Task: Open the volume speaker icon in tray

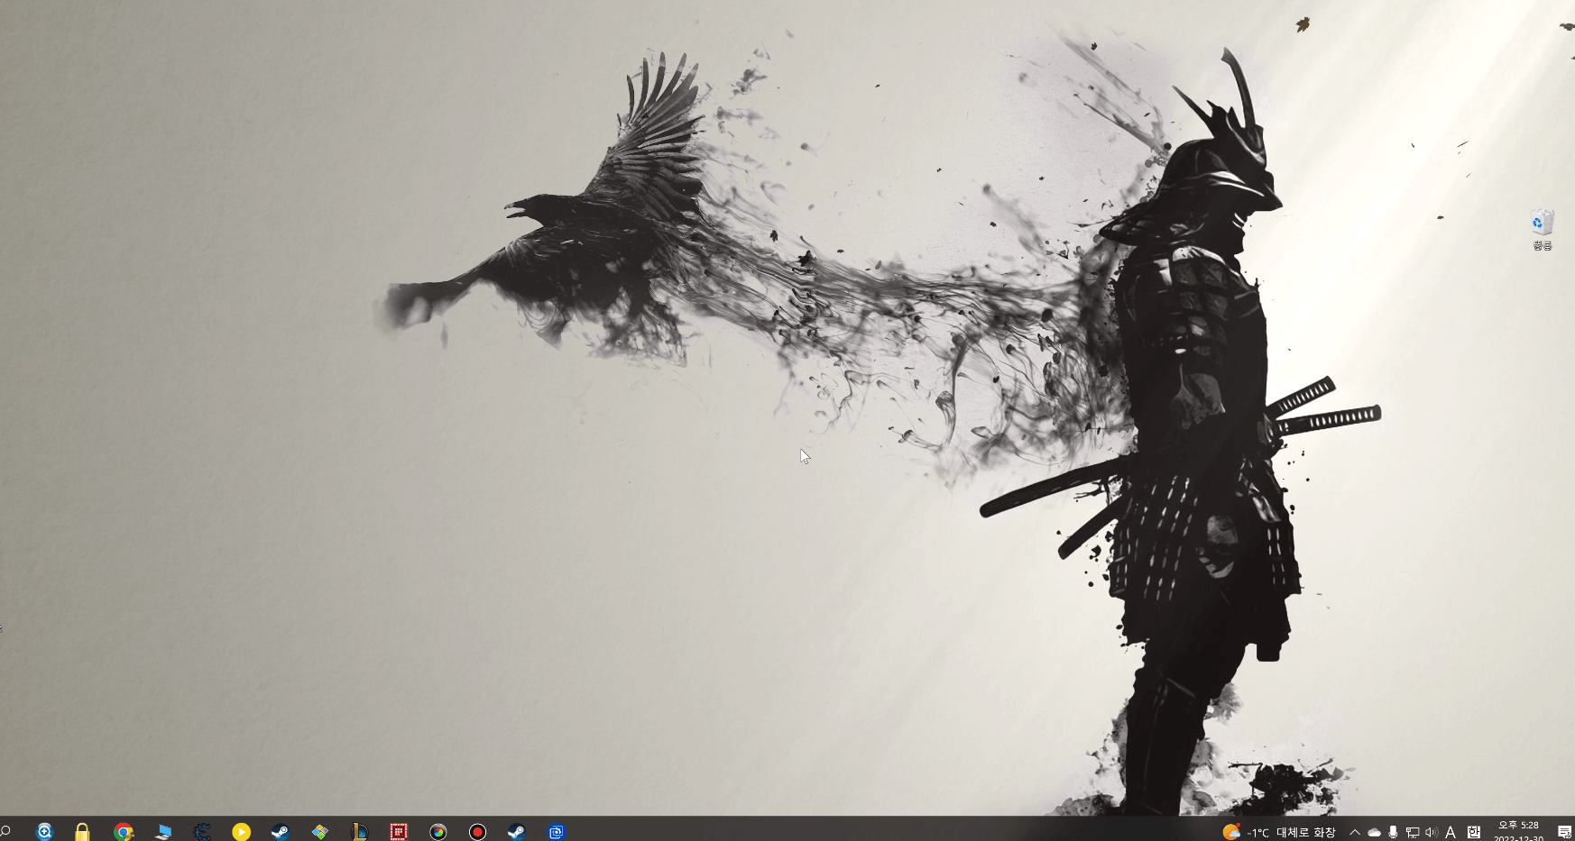Action: point(1432,832)
